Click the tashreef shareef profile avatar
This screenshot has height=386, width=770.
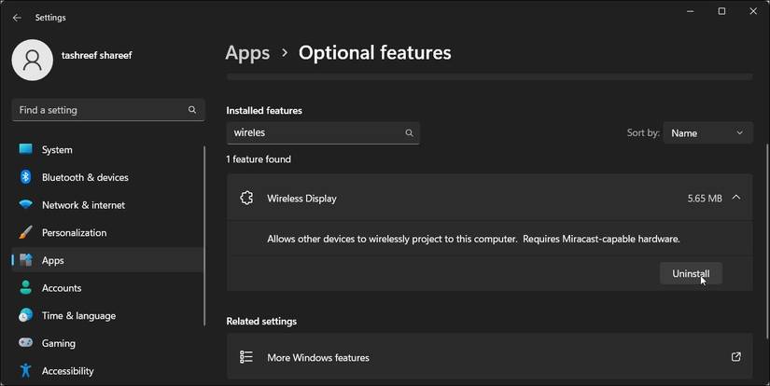coord(33,60)
